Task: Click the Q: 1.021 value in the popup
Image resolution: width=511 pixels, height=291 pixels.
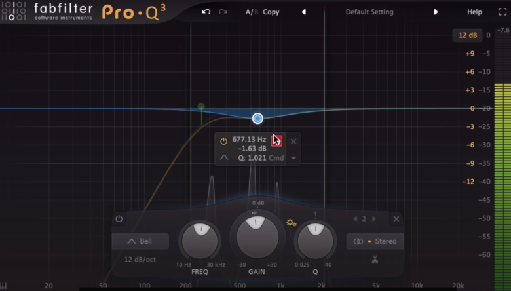Action: (x=252, y=158)
